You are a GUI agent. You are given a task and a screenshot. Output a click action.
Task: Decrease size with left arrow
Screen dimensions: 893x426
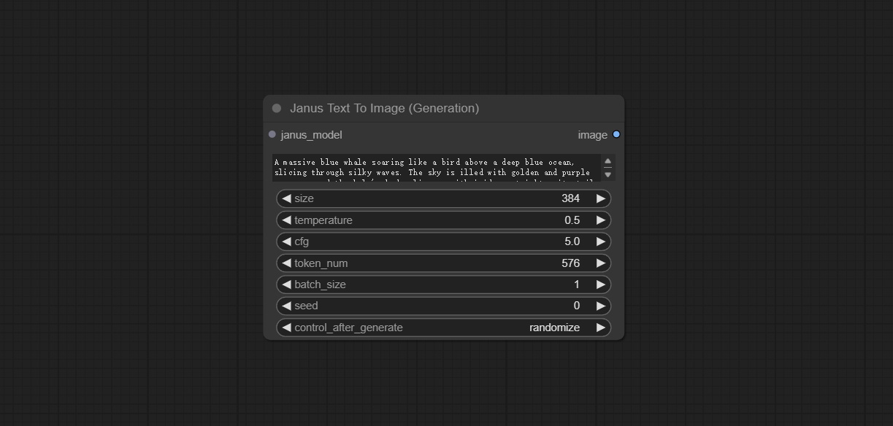point(286,198)
